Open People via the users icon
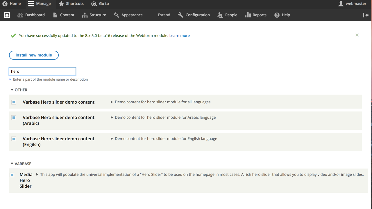372x209 pixels. [220, 15]
